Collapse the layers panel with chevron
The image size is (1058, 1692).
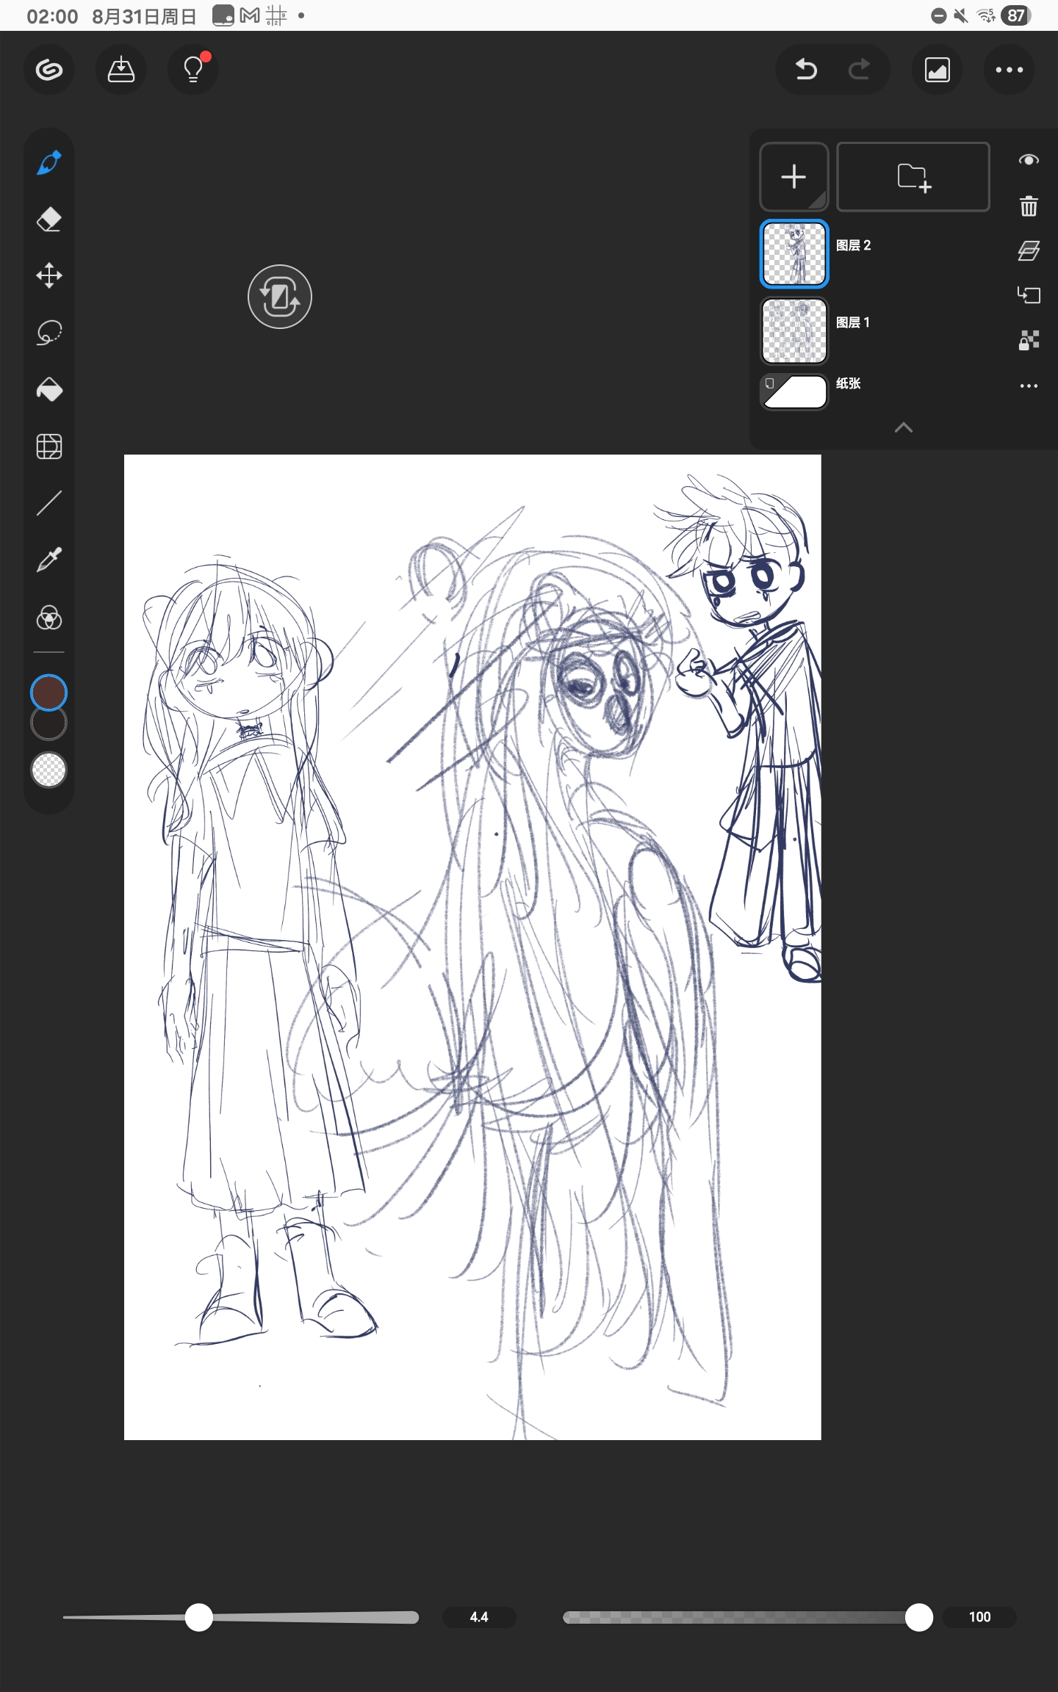tap(904, 427)
